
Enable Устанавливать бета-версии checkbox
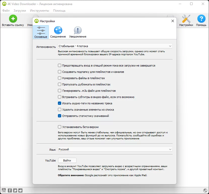coord(60,127)
